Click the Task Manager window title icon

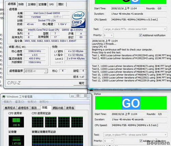[x=4, y=97]
